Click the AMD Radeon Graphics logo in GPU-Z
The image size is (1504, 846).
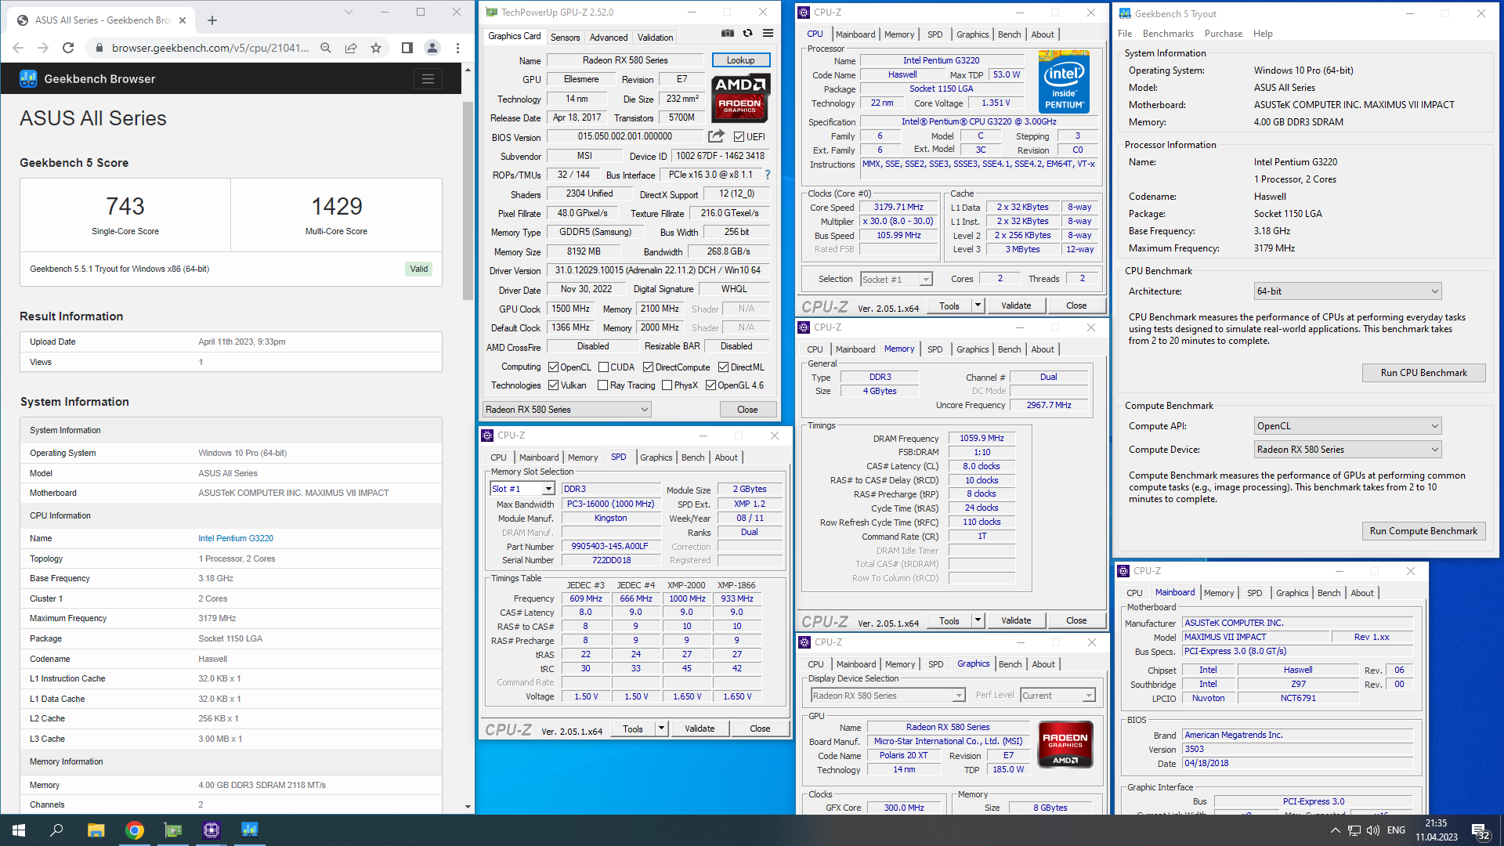pos(740,98)
